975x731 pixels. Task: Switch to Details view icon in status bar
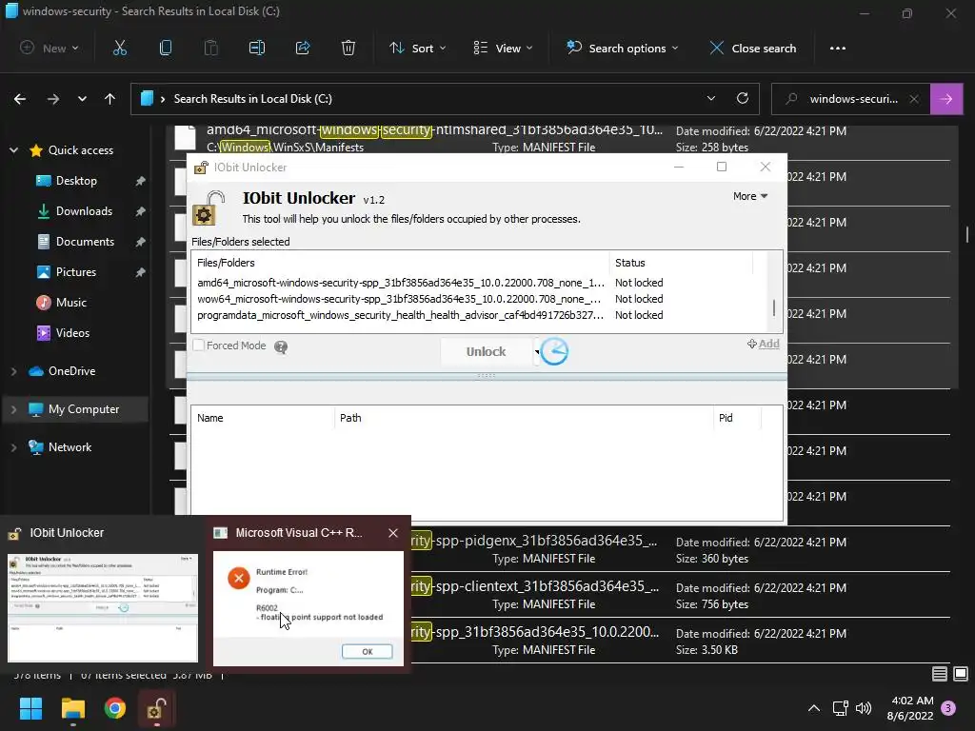(940, 673)
